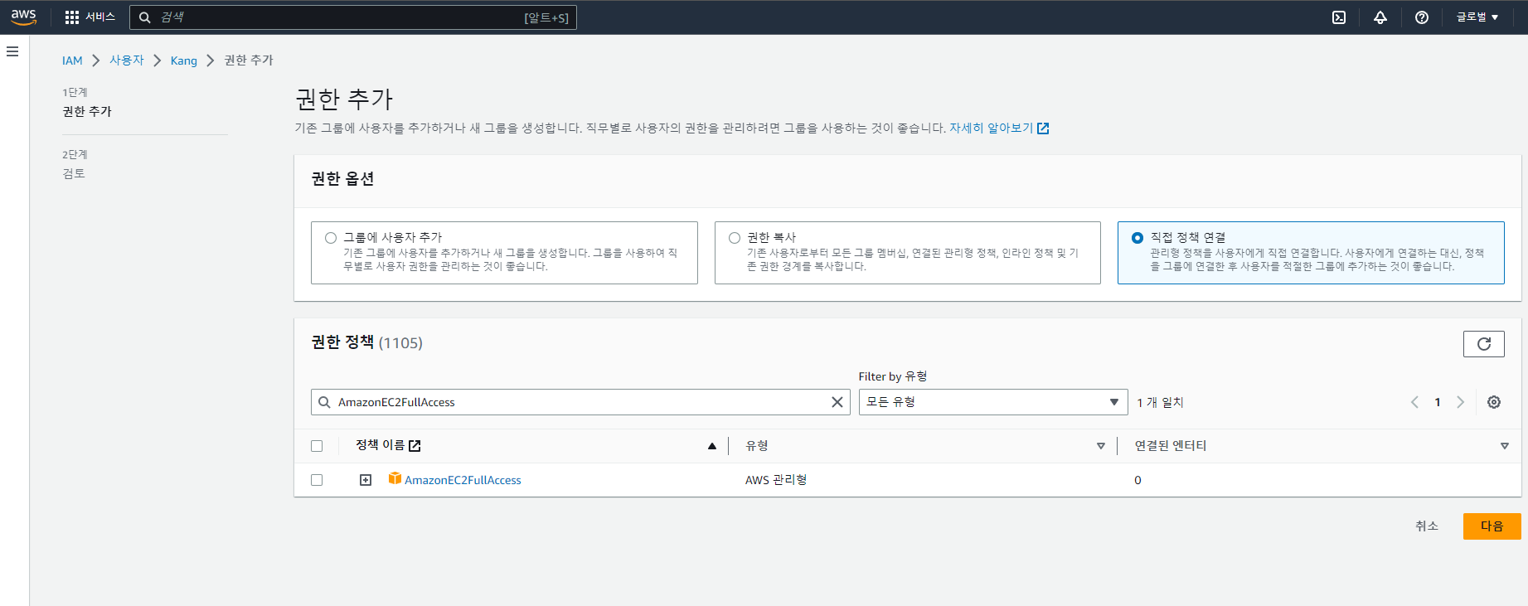Image resolution: width=1528 pixels, height=606 pixels.
Task: Open the CloudShell terminal icon
Action: click(x=1339, y=17)
